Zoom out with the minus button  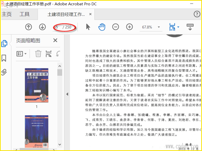116,27
